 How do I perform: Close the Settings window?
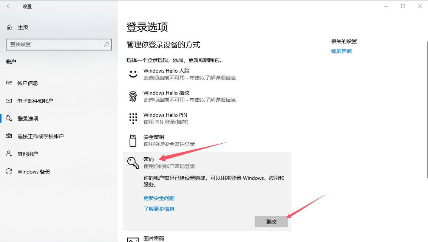click(420, 6)
